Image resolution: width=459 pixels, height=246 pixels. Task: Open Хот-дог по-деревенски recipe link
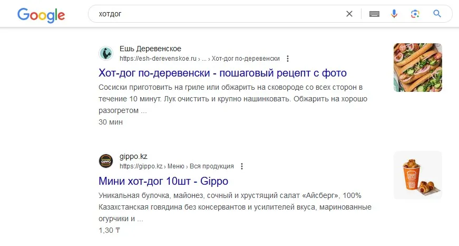[222, 73]
